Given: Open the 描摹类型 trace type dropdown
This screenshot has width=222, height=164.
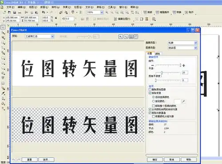Looking at the screenshot, I should 182,43.
